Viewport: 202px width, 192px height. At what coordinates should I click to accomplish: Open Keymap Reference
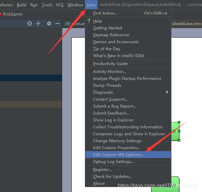pos(111,35)
